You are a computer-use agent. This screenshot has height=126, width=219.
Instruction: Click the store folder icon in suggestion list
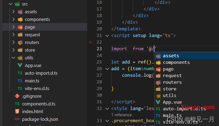coord(158,89)
